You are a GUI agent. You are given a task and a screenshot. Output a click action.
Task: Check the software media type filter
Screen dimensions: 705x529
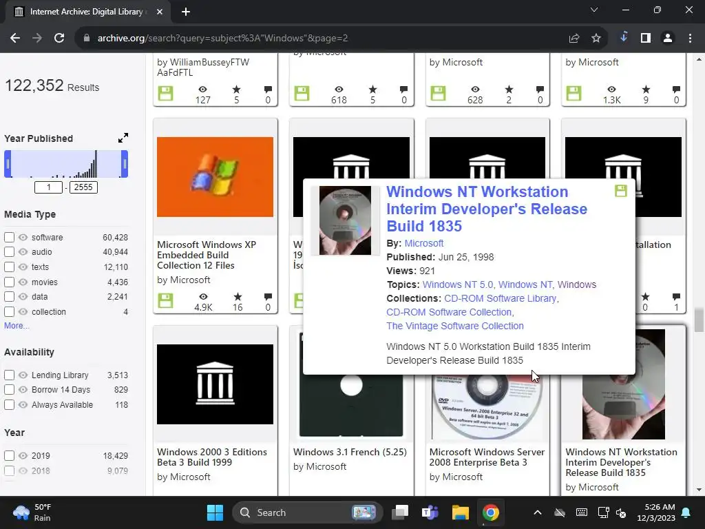[x=9, y=237]
